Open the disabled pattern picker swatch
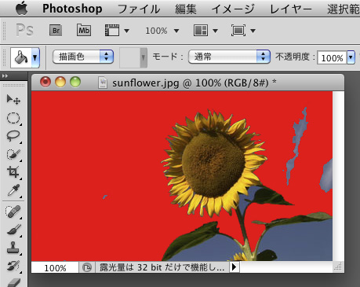Image resolution: width=360 pixels, height=287 pixels. [x=133, y=57]
